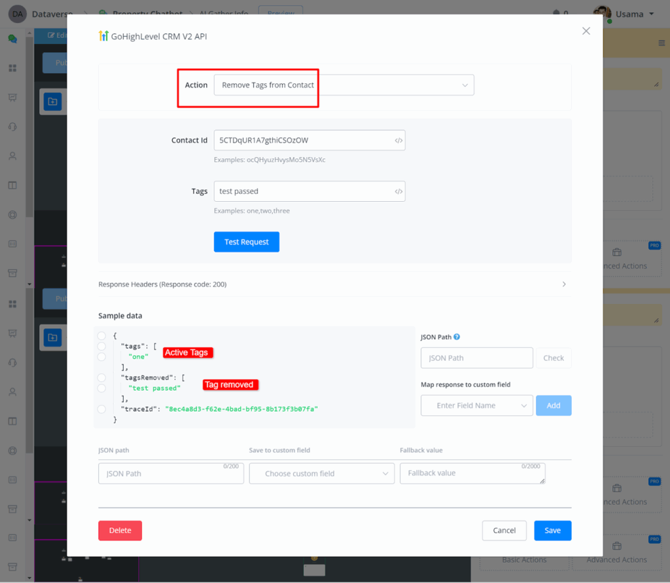This screenshot has height=583, width=670.
Task: Click the DA workspace avatar
Action: click(17, 14)
